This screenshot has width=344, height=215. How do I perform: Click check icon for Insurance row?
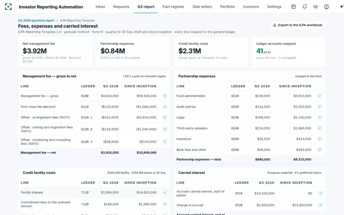pos(320,139)
